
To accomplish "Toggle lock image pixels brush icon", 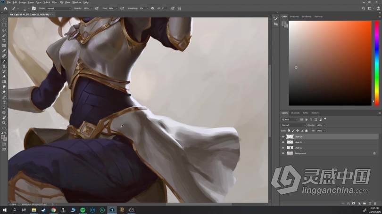I will tap(293, 131).
